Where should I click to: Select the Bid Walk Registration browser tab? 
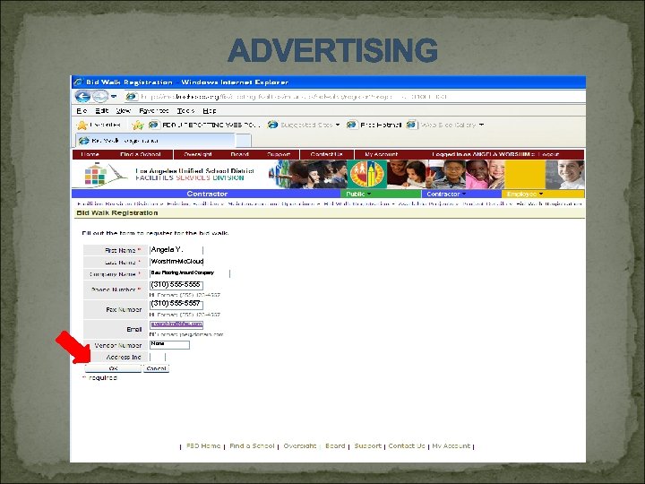click(156, 141)
